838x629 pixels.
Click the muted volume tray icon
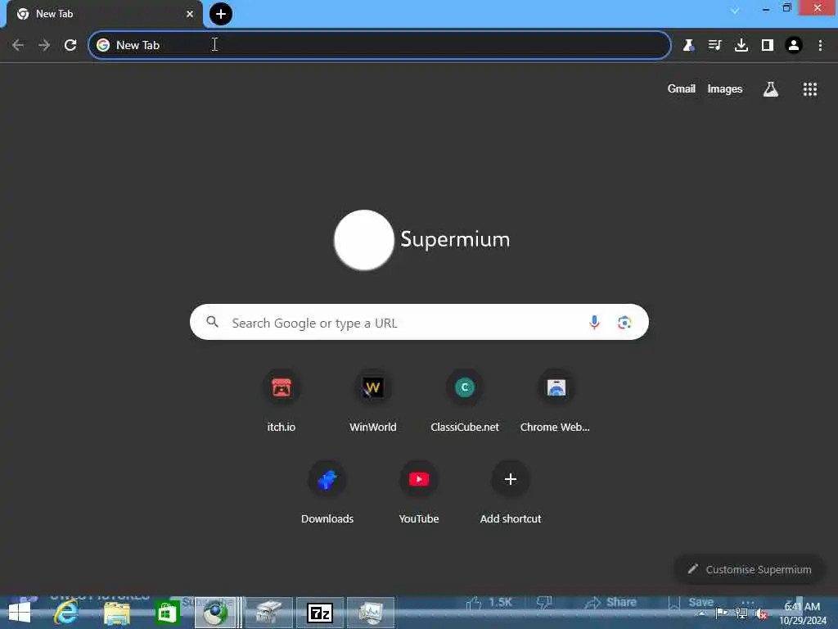click(761, 614)
